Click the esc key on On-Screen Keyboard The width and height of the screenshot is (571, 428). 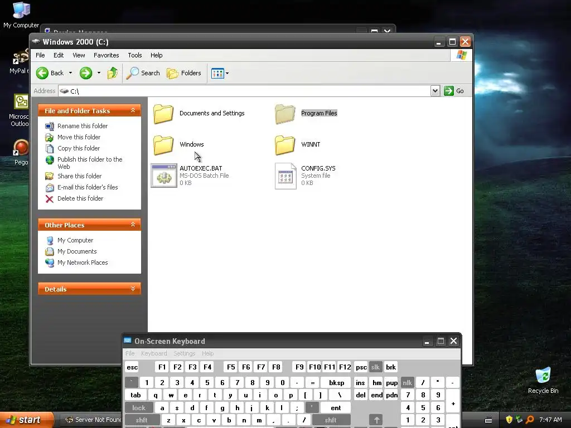pos(132,367)
